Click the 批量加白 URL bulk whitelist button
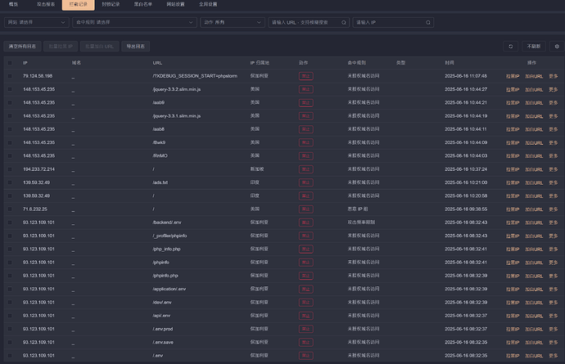The width and height of the screenshot is (565, 364). [x=99, y=47]
